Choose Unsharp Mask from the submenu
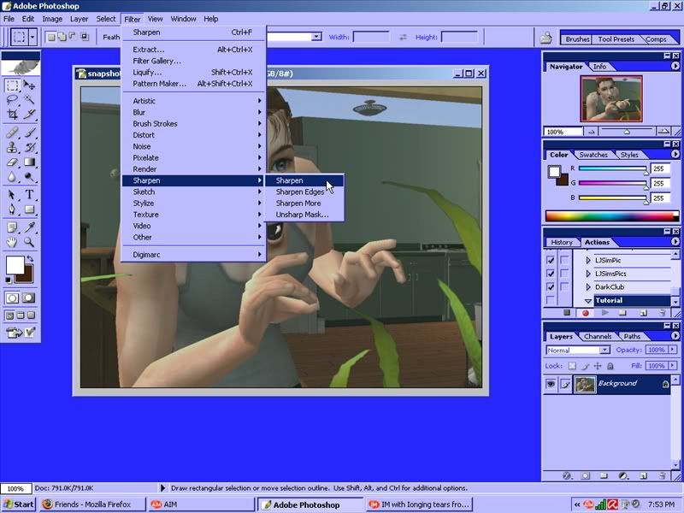Viewport: 684px width, 513px height. [302, 215]
